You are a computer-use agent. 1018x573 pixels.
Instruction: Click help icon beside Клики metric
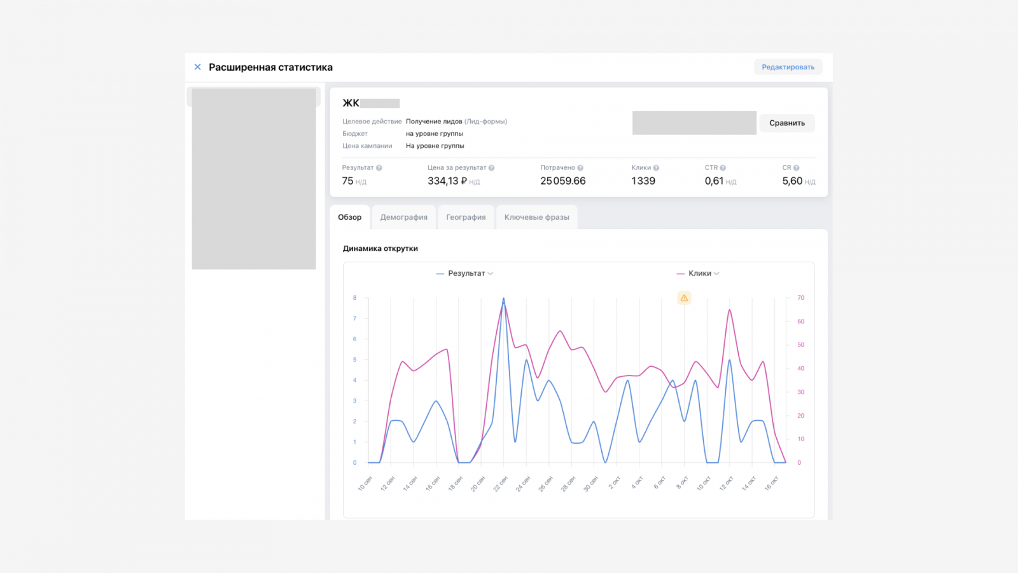pos(656,168)
